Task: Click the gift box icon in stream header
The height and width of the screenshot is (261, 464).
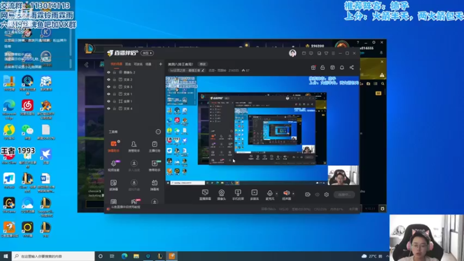Action: pyautogui.click(x=313, y=67)
